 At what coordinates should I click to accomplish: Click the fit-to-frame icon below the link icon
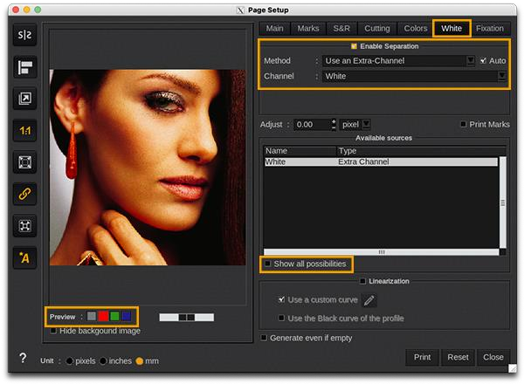pos(24,225)
